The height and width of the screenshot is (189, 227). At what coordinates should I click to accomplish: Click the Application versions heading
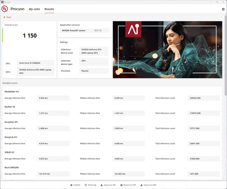point(70,25)
